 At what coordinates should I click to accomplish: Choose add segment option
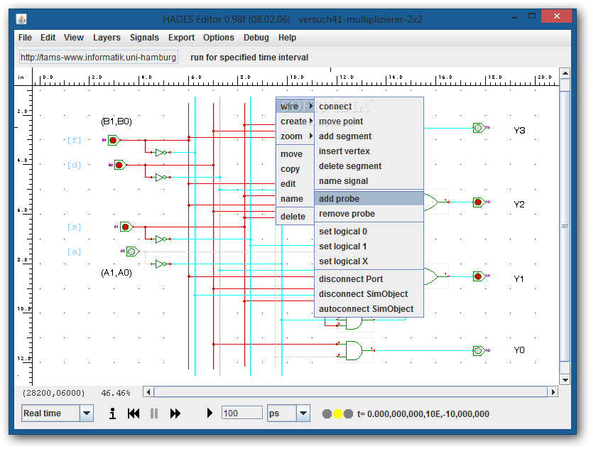pyautogui.click(x=369, y=136)
